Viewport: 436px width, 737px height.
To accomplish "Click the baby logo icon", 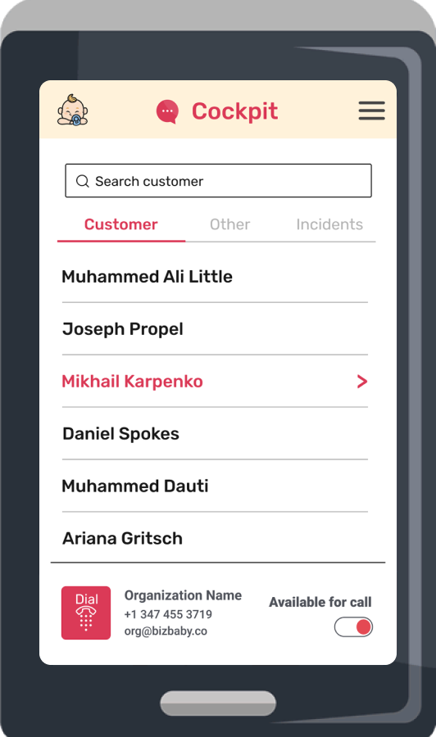I will [x=72, y=110].
